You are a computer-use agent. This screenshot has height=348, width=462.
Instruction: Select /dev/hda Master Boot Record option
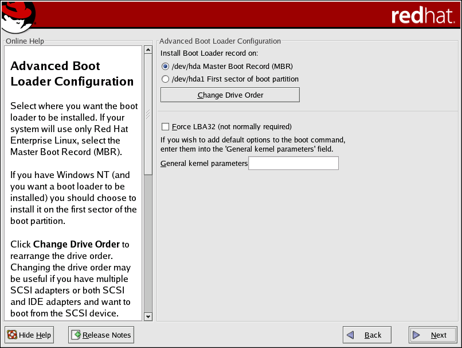166,66
